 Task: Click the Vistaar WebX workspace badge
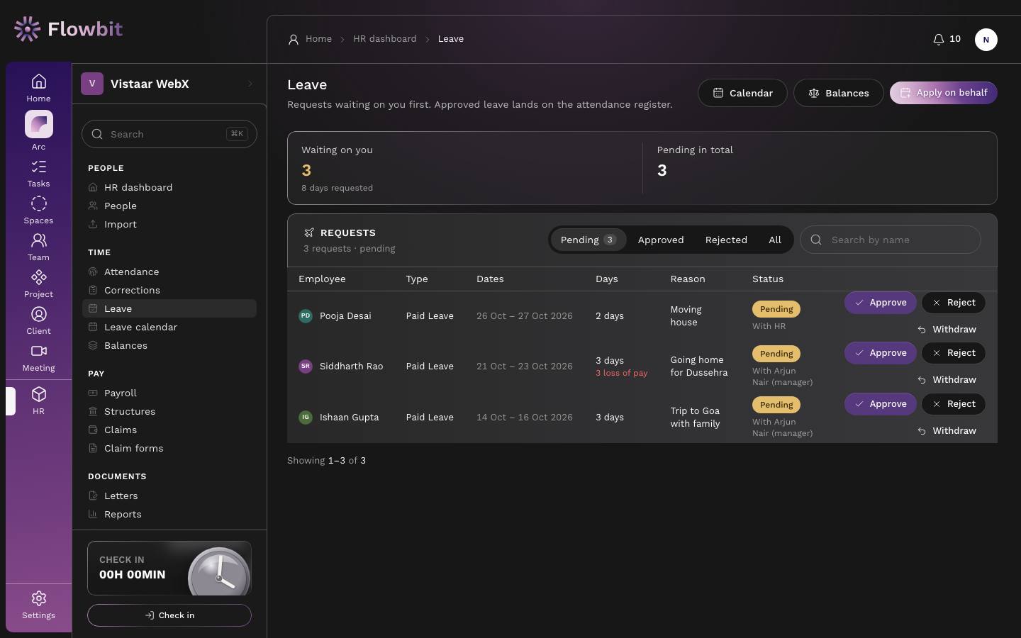pos(92,84)
